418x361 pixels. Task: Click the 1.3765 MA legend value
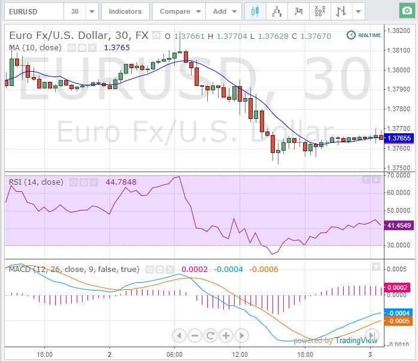point(117,48)
